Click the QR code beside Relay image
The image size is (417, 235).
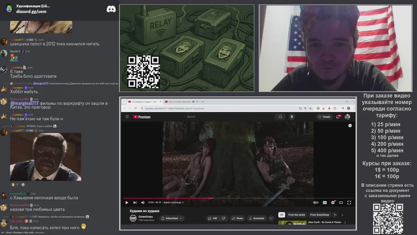(x=143, y=72)
